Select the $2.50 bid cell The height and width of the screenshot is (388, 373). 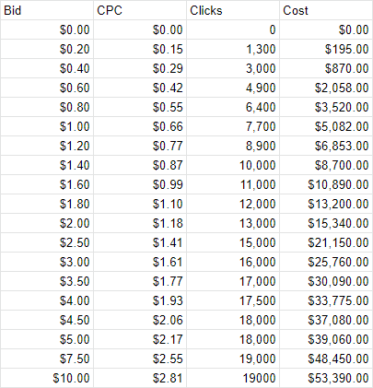(47, 242)
